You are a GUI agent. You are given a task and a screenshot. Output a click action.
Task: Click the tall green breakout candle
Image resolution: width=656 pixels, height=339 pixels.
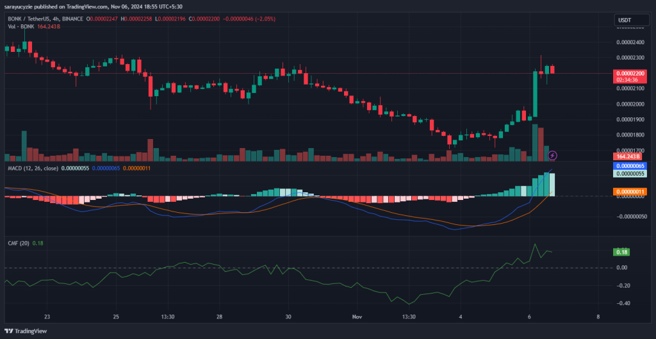[536, 94]
